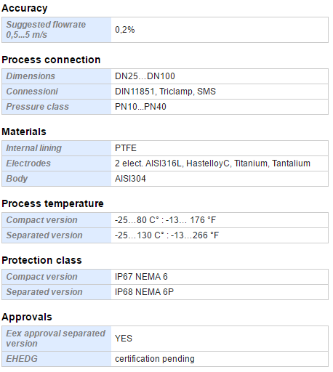Select the Body AISI304 value
Screen dimensions: 333x372
220,179
